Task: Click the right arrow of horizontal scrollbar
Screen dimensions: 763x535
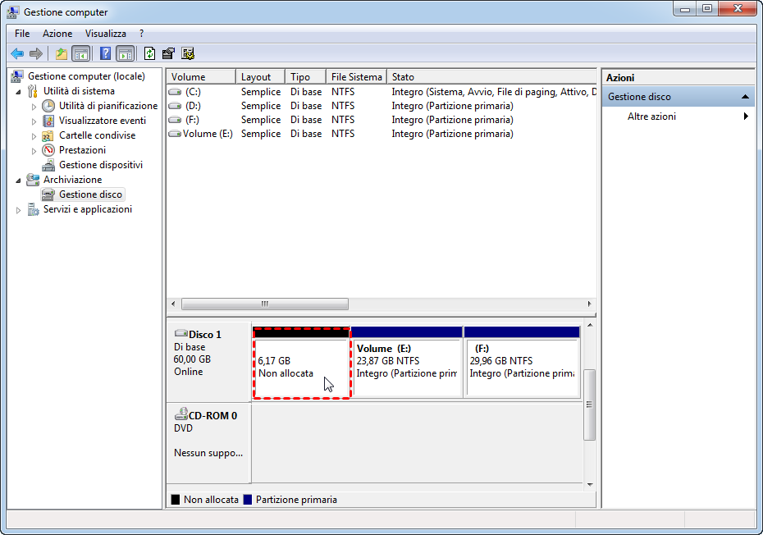Action: [589, 304]
